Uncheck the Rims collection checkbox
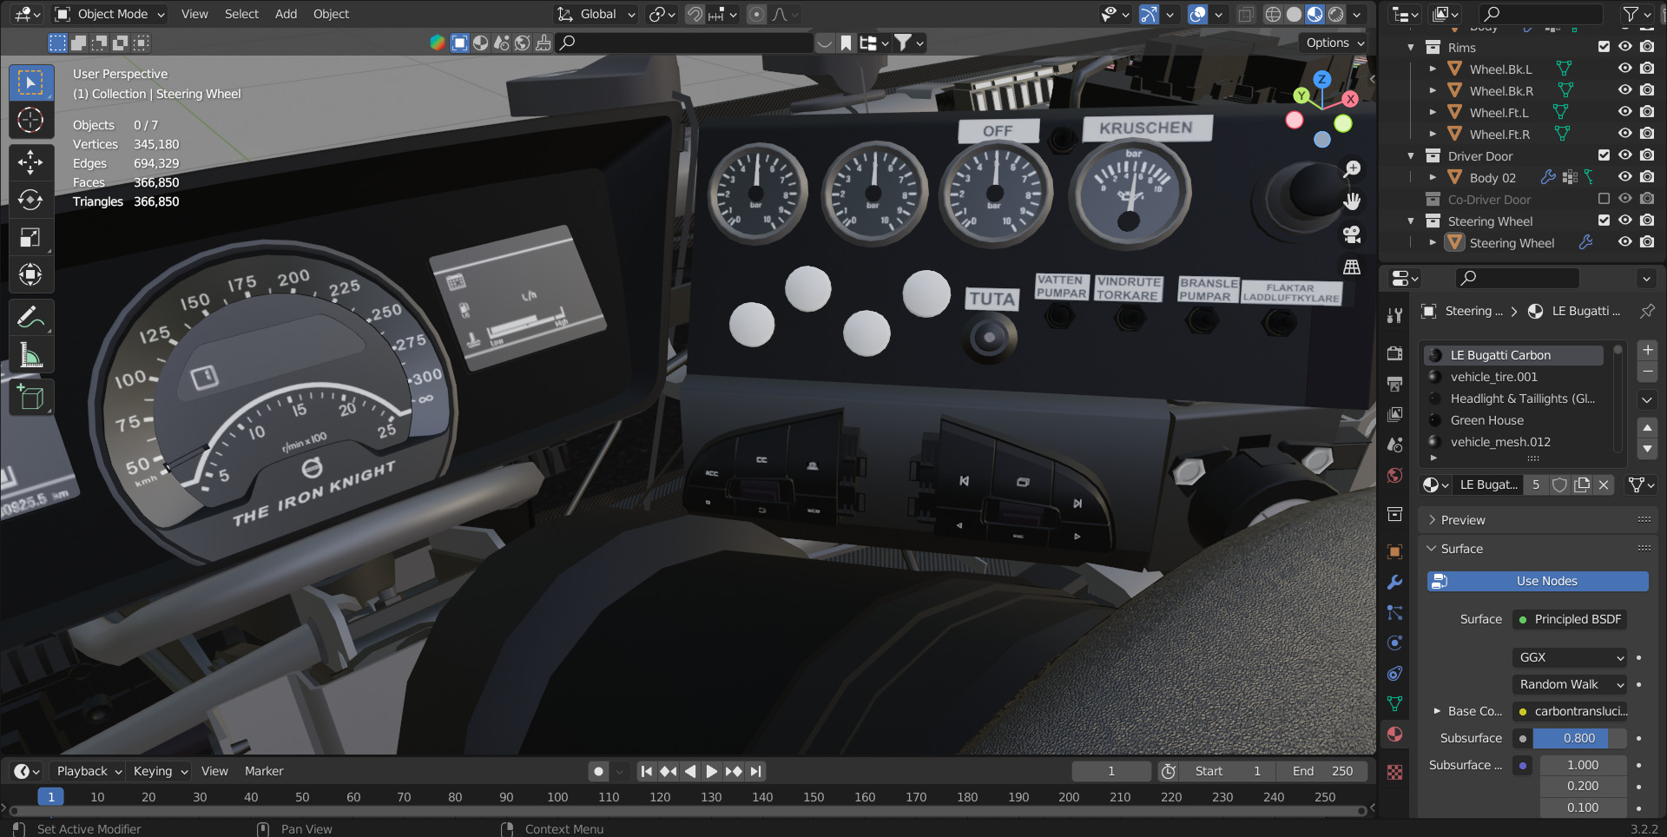Screen dimensions: 1667x837 [x=1604, y=47]
